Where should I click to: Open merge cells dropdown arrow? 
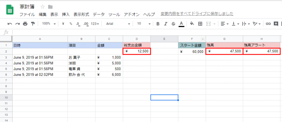pos(214,24)
